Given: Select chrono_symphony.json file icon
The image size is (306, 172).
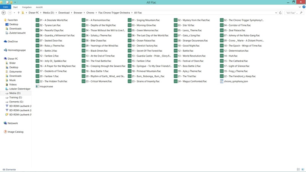Looking at the screenshot, I should coord(222,81).
